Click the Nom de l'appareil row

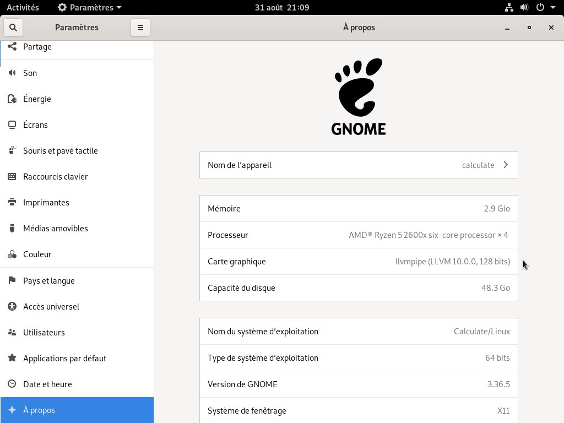click(x=359, y=165)
